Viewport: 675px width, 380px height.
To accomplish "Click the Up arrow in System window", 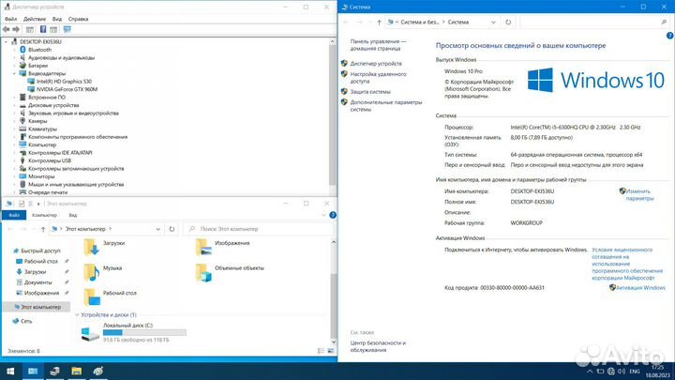I will coord(379,23).
